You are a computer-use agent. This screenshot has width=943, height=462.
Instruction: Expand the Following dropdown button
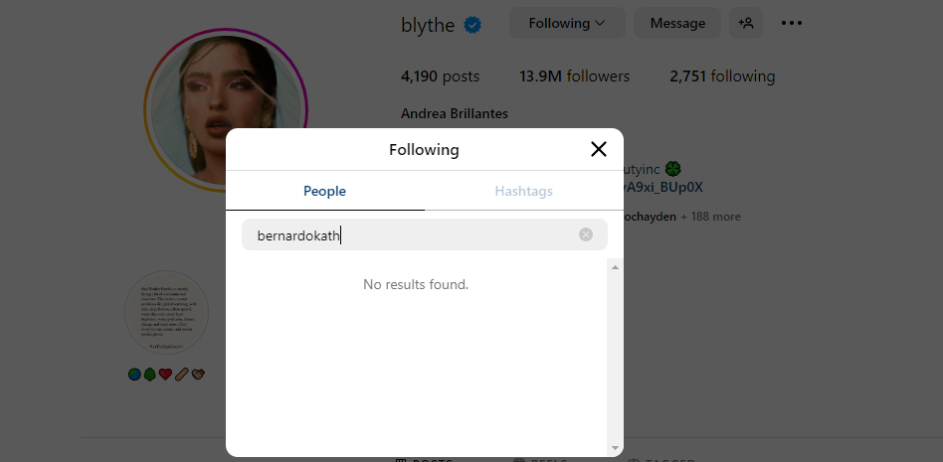click(567, 23)
